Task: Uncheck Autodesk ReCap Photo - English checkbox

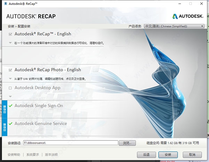Action: [10, 70]
